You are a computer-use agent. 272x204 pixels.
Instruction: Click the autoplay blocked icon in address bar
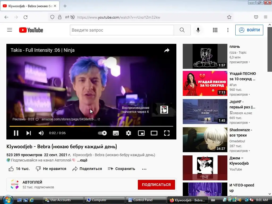point(73,17)
